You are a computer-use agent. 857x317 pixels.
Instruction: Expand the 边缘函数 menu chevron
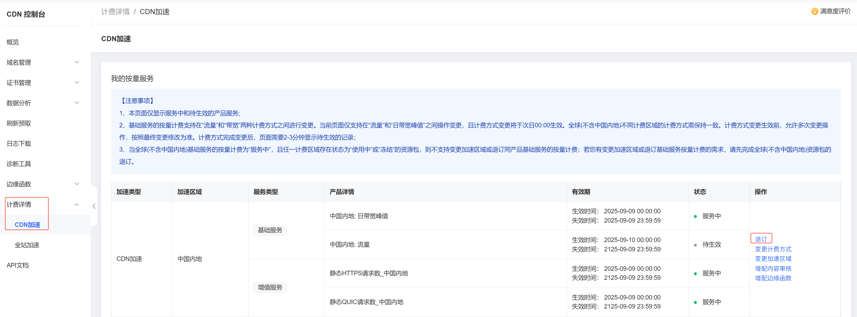tap(77, 184)
